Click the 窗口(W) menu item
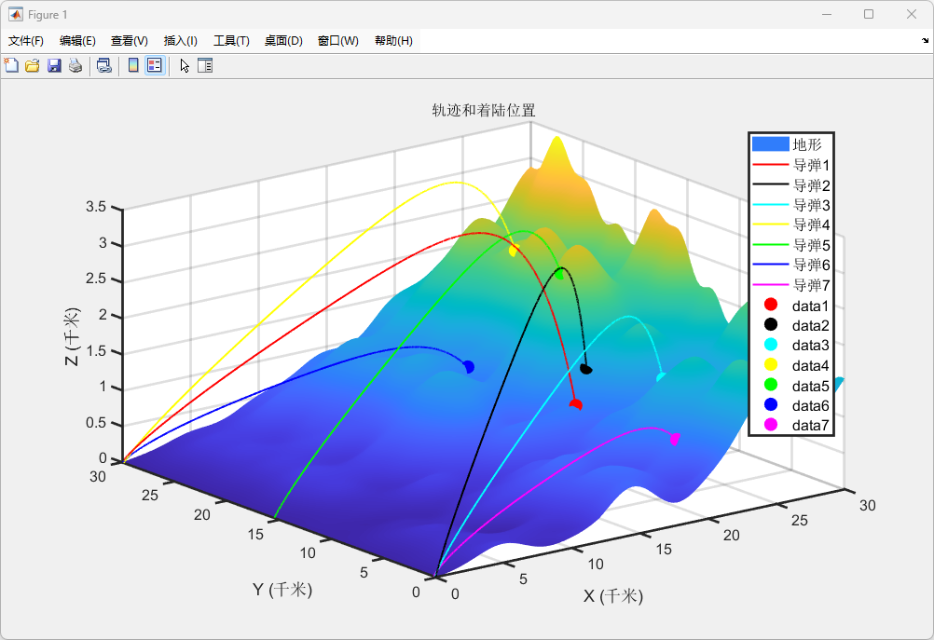 click(x=337, y=41)
